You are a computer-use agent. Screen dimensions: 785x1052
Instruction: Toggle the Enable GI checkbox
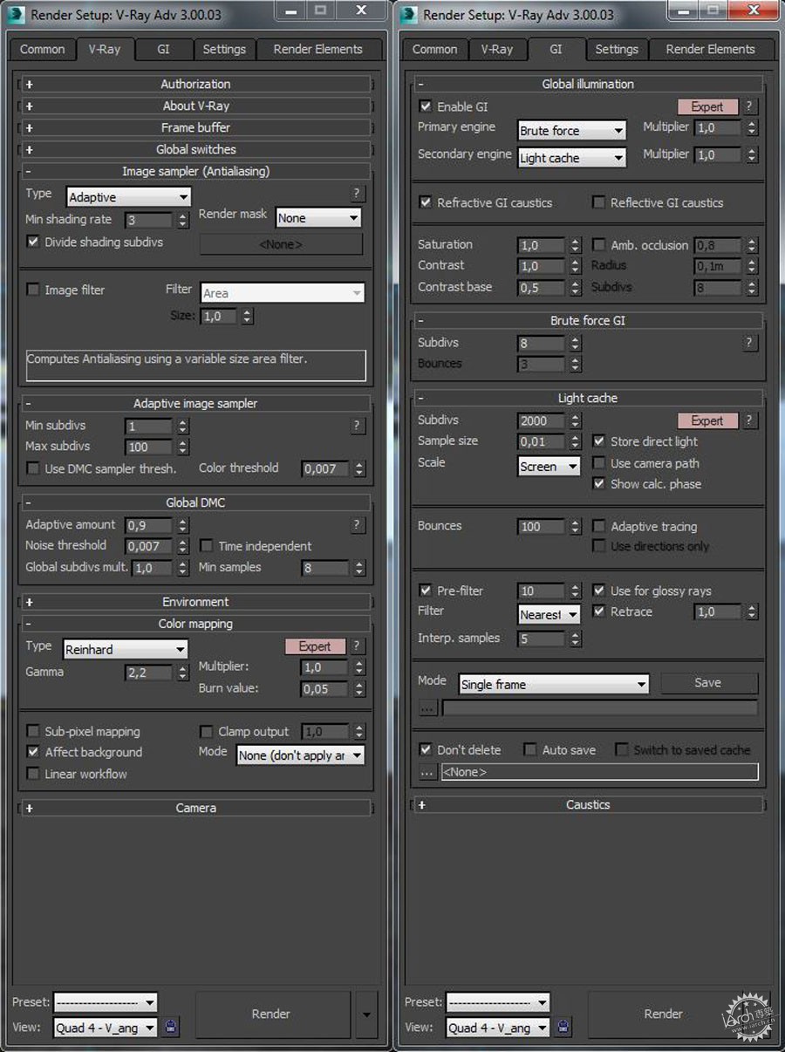pyautogui.click(x=426, y=106)
